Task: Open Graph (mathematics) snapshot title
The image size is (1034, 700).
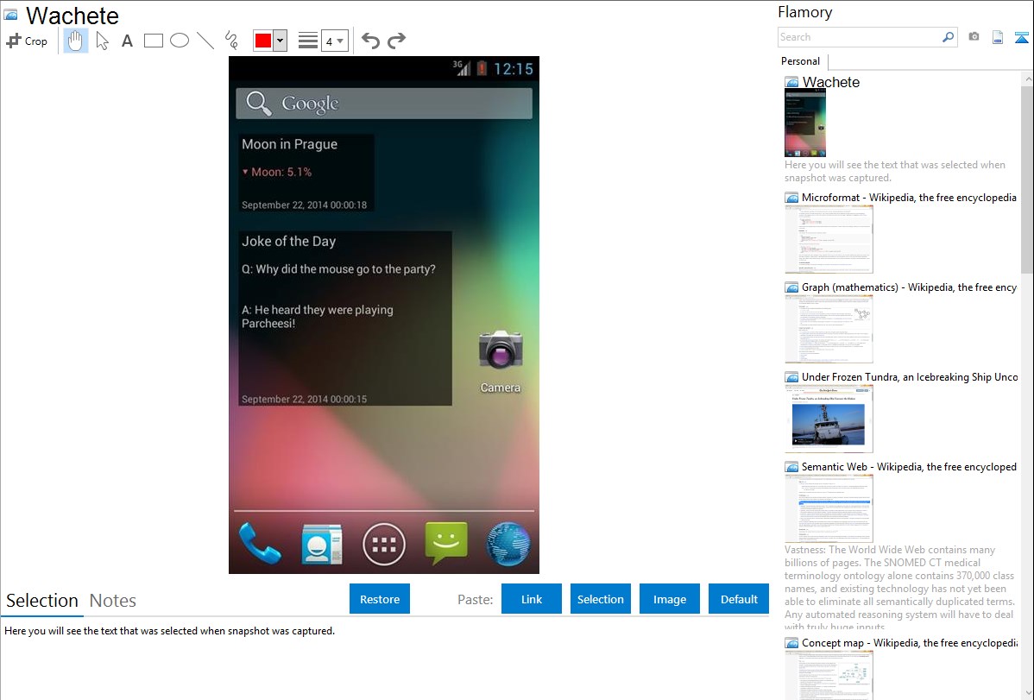Action: point(909,287)
